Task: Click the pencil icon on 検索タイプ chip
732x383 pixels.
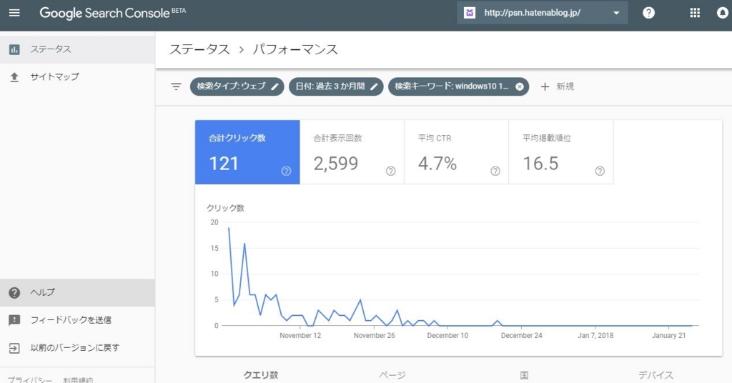Action: pyautogui.click(x=275, y=86)
